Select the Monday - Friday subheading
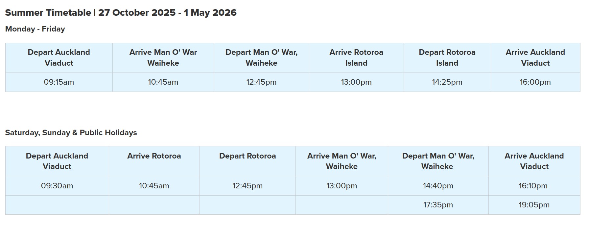 [x=35, y=29]
